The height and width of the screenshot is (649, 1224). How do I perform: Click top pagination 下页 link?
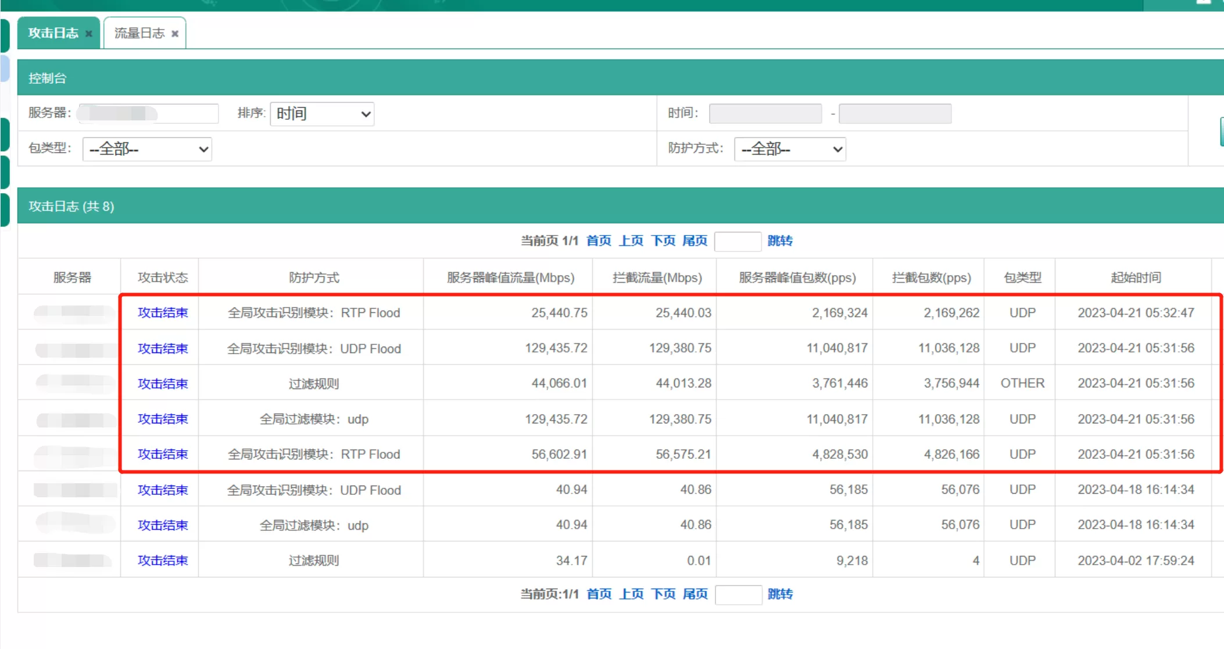tap(663, 241)
